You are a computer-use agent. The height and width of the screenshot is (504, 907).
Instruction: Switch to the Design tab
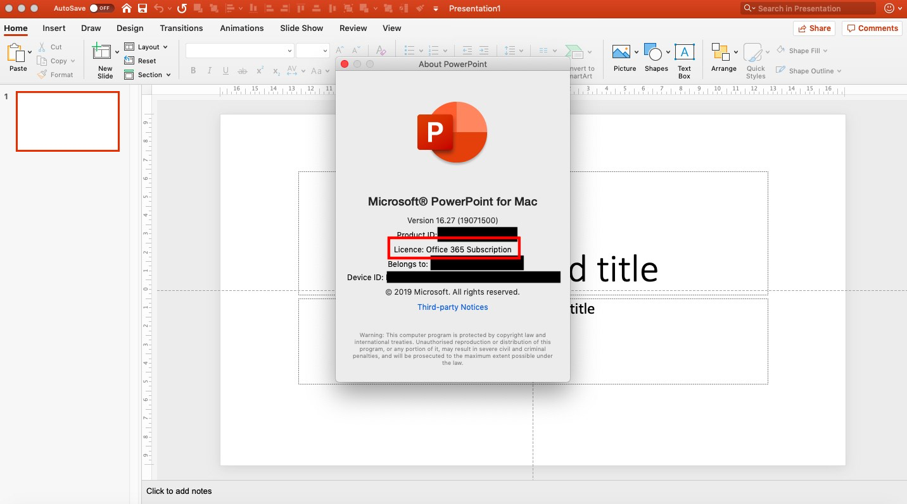[130, 28]
